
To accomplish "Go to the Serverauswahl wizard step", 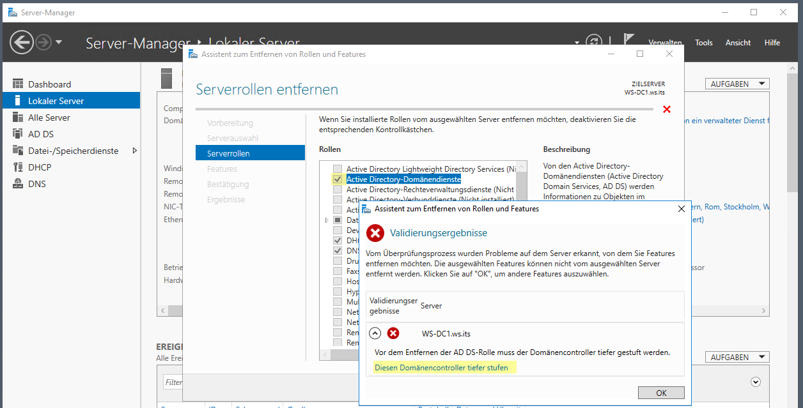I will click(233, 139).
